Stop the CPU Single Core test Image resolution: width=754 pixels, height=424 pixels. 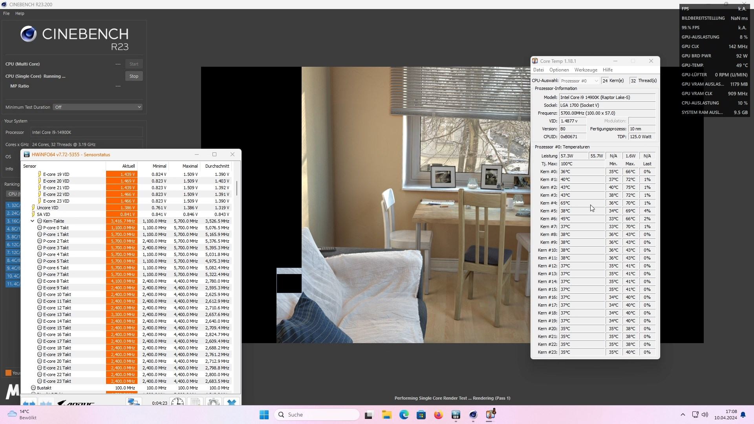coord(134,76)
